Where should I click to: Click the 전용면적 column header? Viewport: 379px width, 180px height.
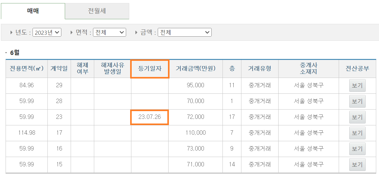click(x=26, y=69)
